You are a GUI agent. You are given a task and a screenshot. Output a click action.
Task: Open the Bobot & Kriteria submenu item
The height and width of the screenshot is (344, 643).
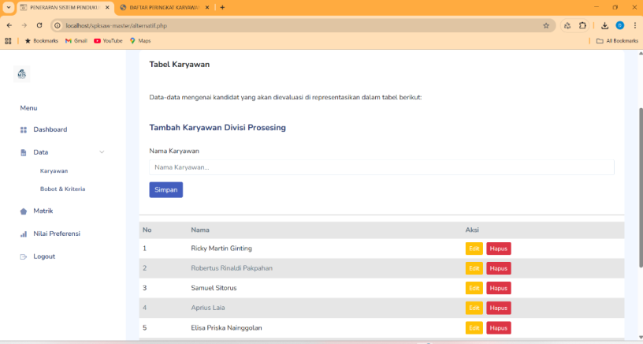(62, 189)
